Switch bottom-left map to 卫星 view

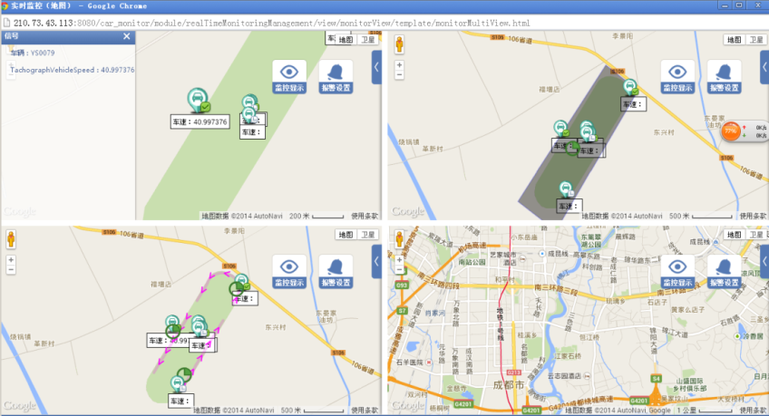(x=368, y=235)
